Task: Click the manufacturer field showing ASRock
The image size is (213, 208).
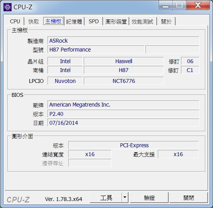Action: point(123,41)
